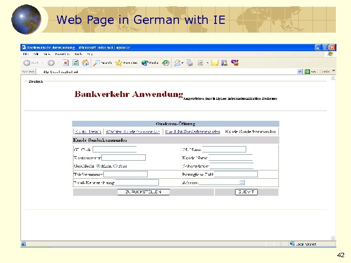Click the scrollbar up arrow
The width and height of the screenshot is (351, 263).
click(x=333, y=78)
